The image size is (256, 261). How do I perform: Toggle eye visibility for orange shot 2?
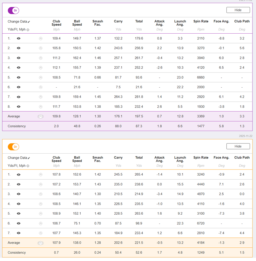point(19,184)
